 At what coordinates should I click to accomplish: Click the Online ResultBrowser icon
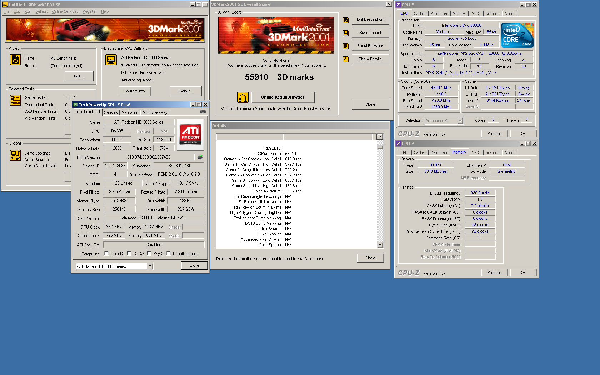pos(243,97)
